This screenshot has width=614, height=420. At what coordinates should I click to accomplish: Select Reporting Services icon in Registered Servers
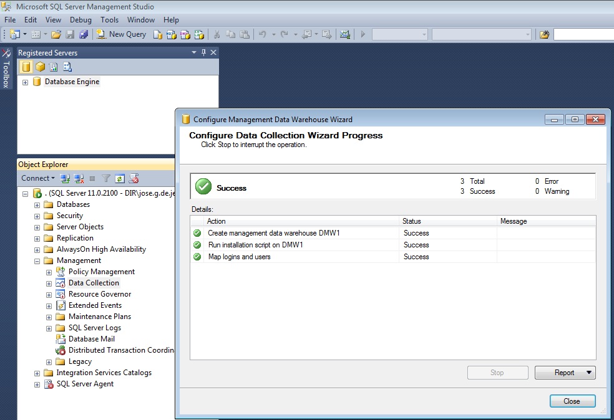[x=54, y=67]
